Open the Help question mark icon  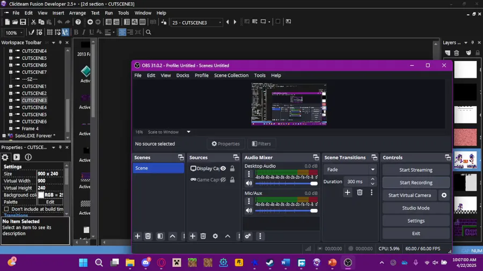pos(78,22)
